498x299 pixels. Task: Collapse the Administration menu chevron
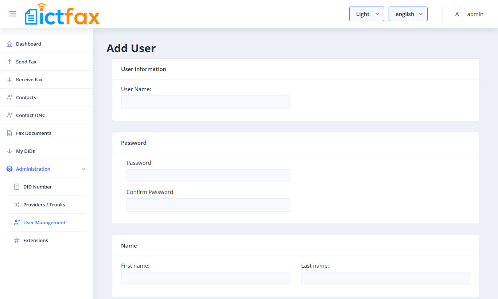(x=84, y=169)
